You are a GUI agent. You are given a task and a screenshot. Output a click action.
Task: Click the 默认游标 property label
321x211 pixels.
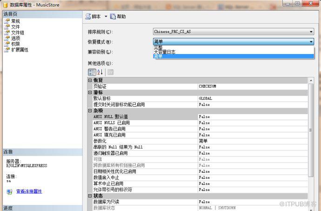pos(102,98)
